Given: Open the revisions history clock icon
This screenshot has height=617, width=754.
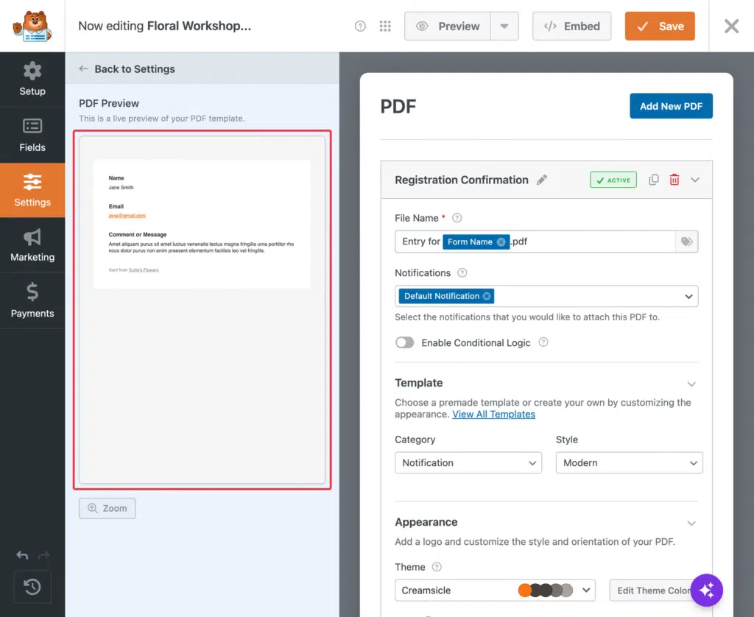Looking at the screenshot, I should [x=32, y=587].
